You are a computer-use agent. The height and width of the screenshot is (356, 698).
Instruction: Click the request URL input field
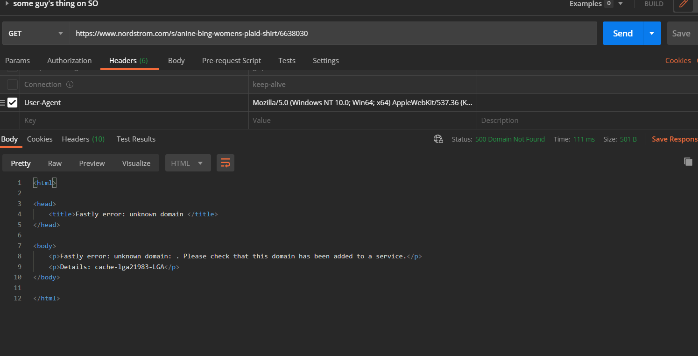pyautogui.click(x=333, y=33)
